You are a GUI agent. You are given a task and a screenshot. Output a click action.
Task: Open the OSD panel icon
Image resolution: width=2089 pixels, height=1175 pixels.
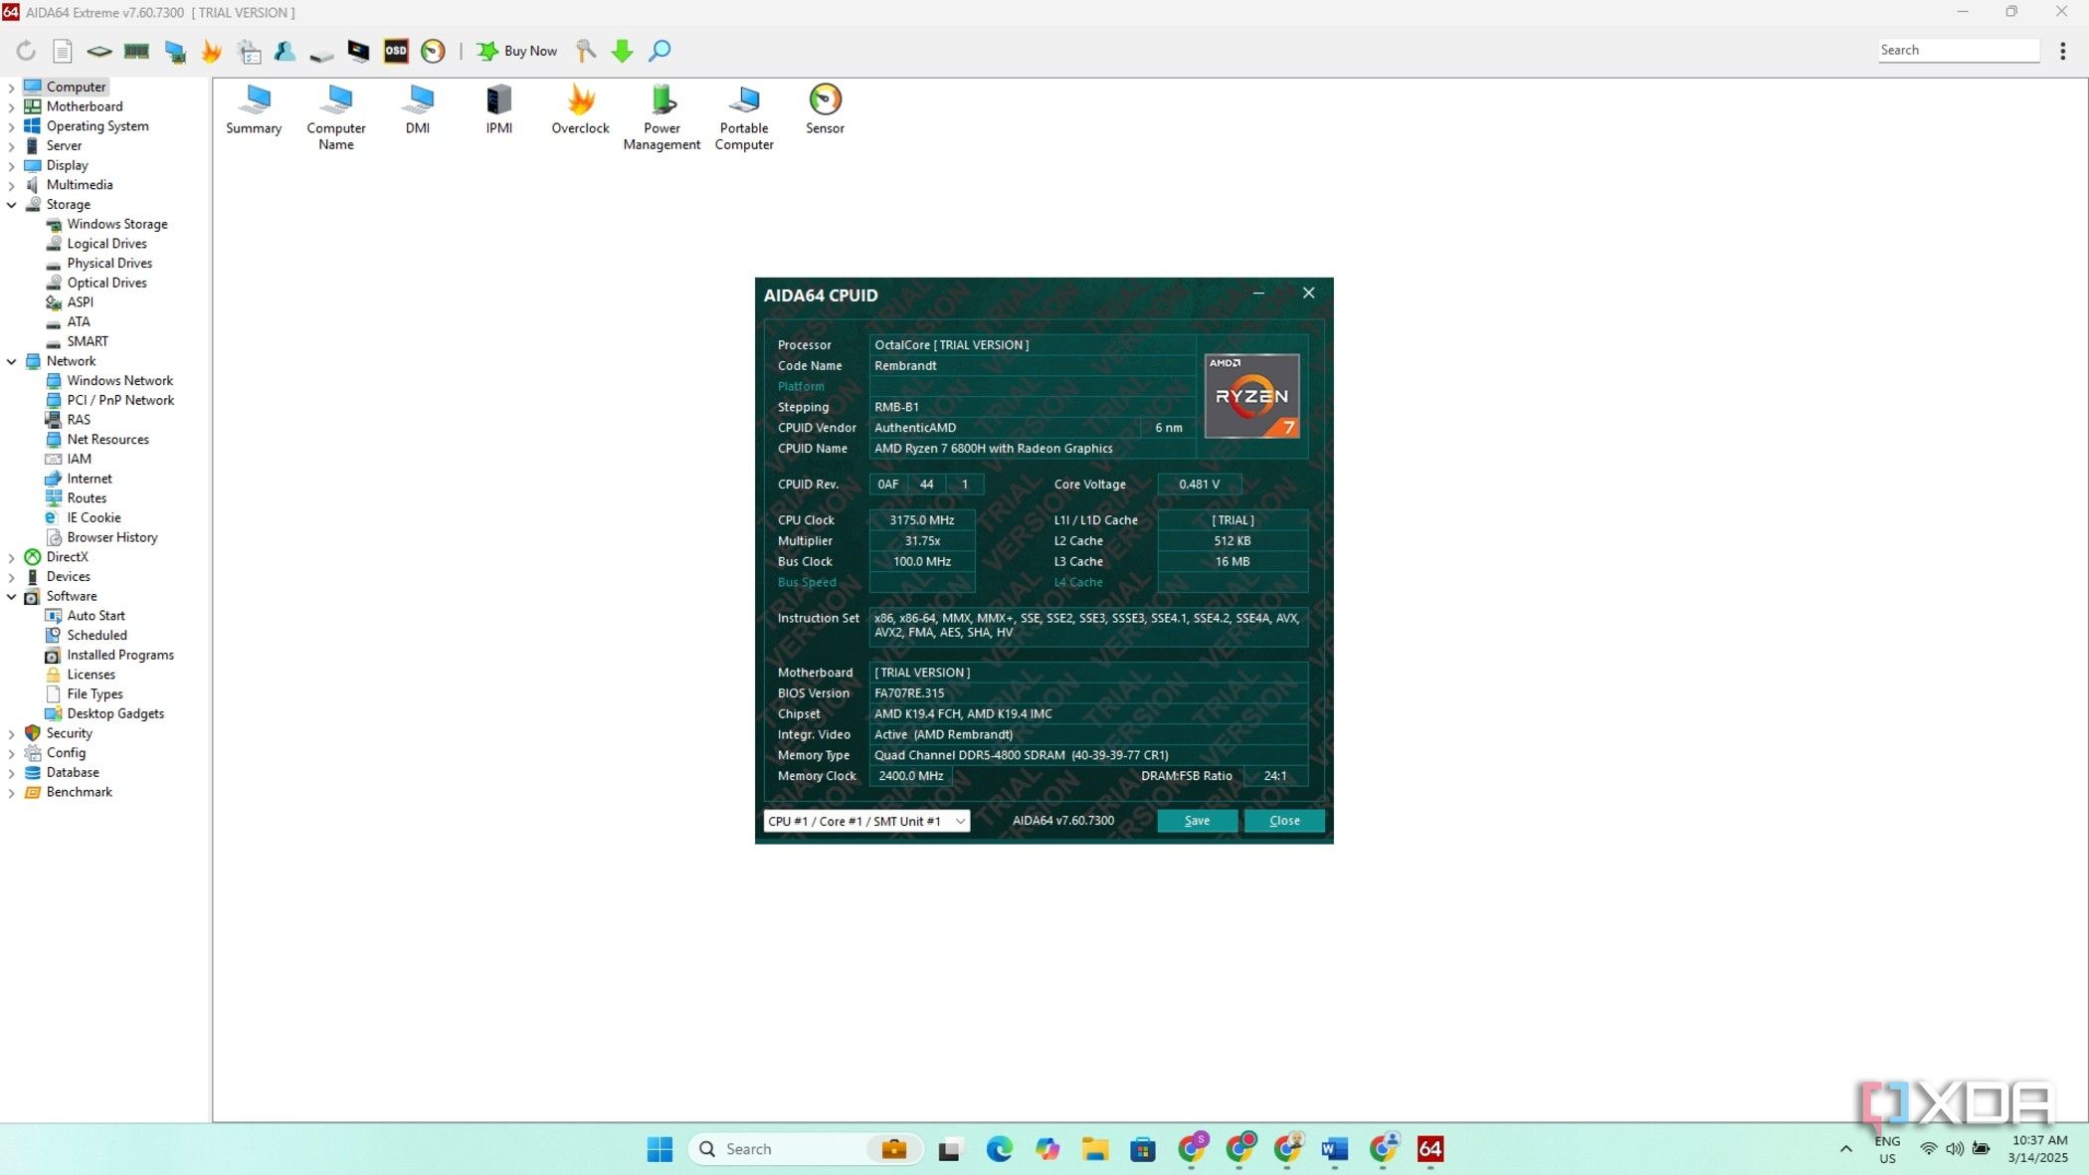(x=396, y=51)
